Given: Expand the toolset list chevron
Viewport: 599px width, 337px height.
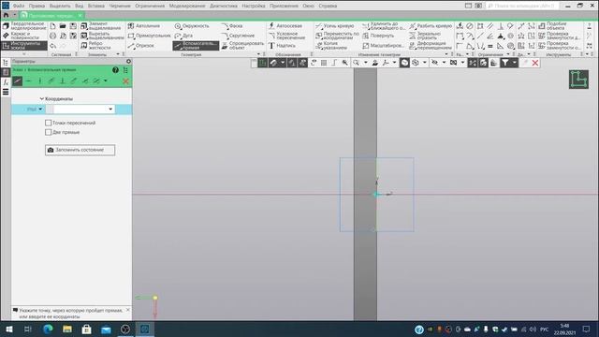Looking at the screenshot, I should [x=24, y=54].
